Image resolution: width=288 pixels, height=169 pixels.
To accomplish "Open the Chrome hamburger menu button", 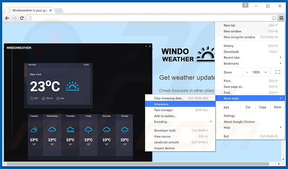I will point(281,18).
